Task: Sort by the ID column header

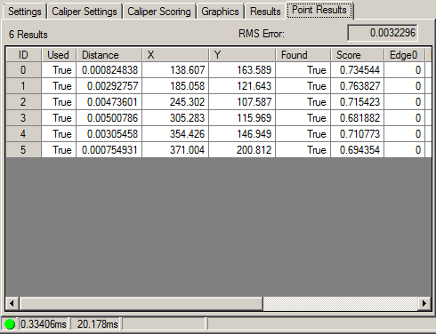Action: [x=23, y=55]
